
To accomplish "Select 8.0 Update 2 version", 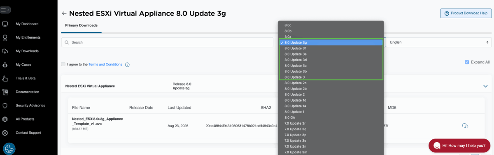I will (331, 94).
